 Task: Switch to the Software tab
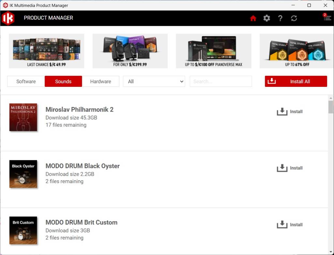[26, 81]
